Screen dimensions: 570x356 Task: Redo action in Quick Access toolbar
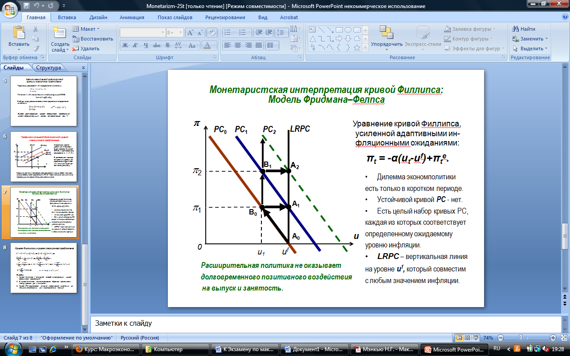point(51,6)
